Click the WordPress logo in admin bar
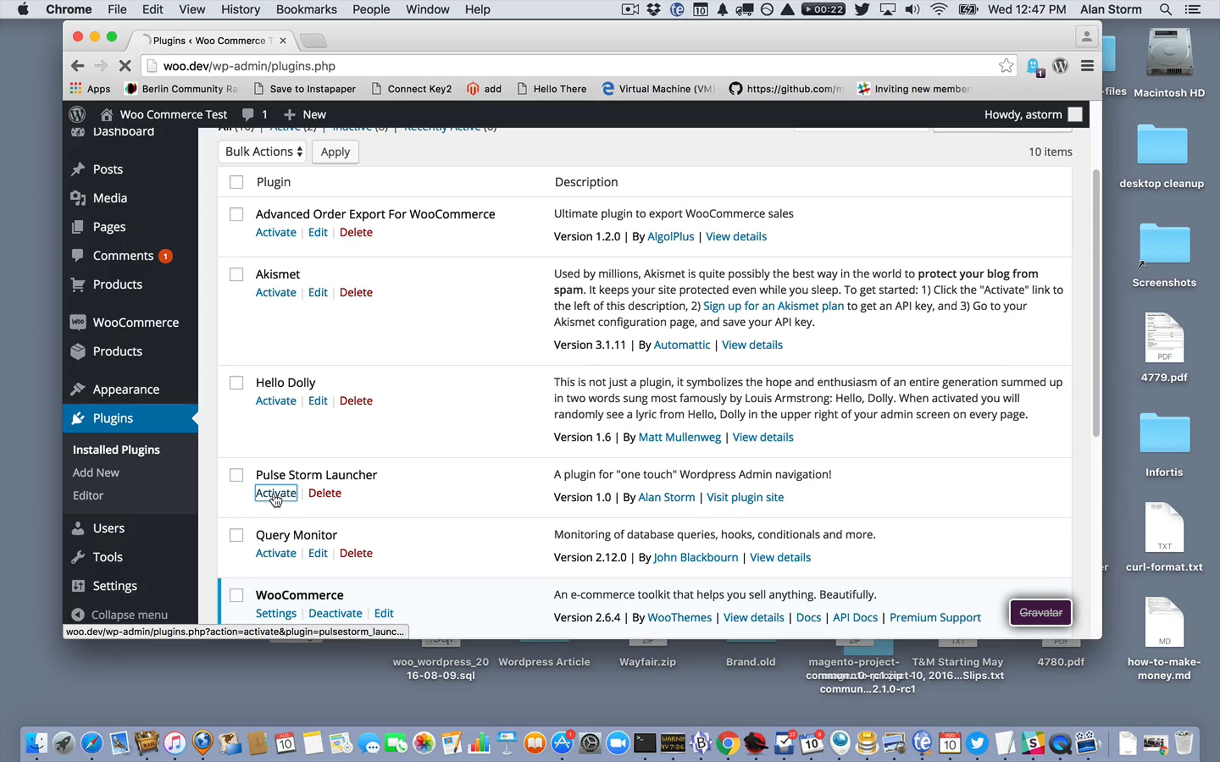Viewport: 1220px width, 762px height. (77, 114)
